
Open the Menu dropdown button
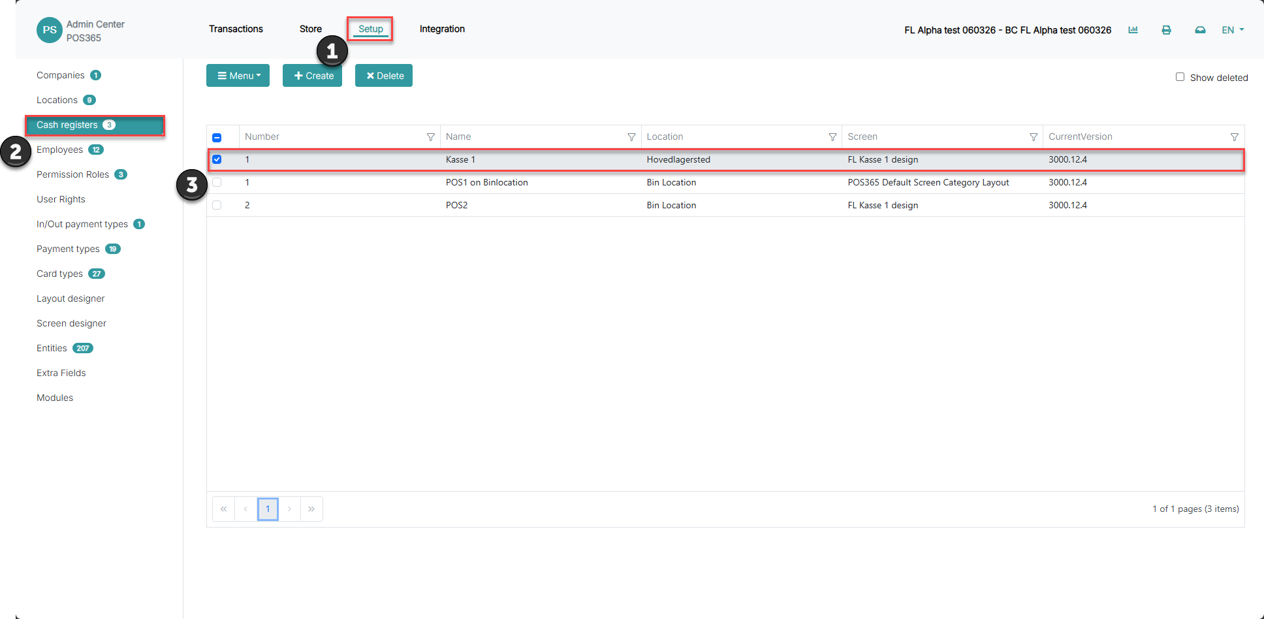click(238, 76)
